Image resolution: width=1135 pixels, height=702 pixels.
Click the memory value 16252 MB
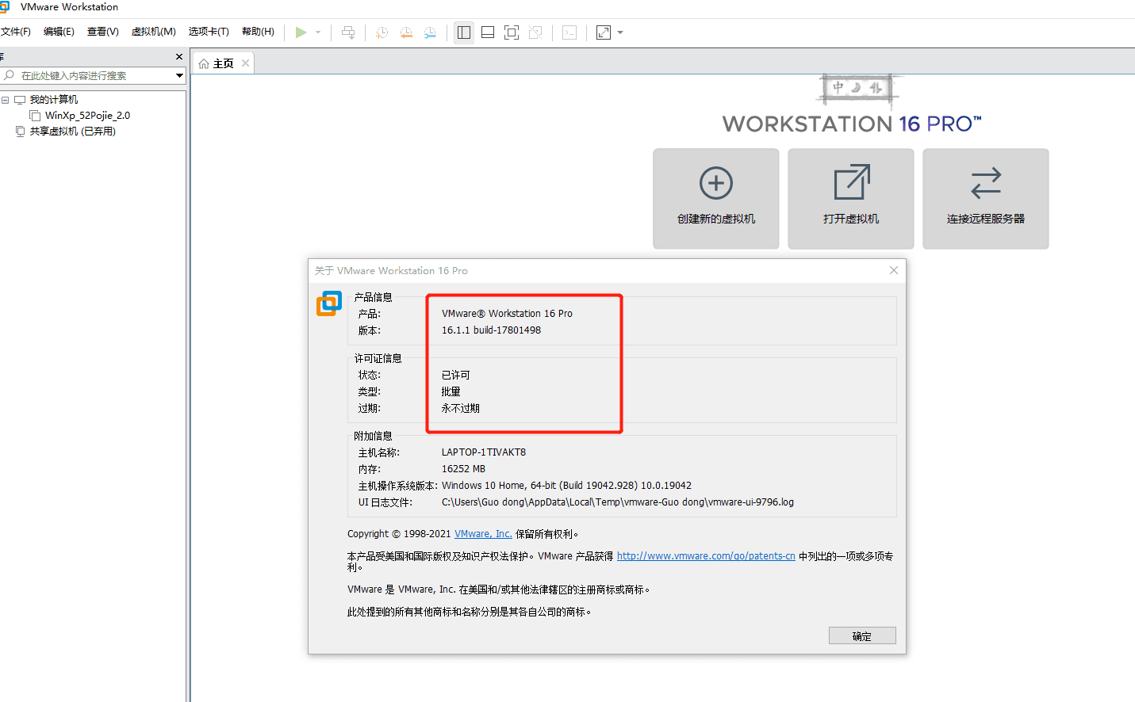point(463,469)
